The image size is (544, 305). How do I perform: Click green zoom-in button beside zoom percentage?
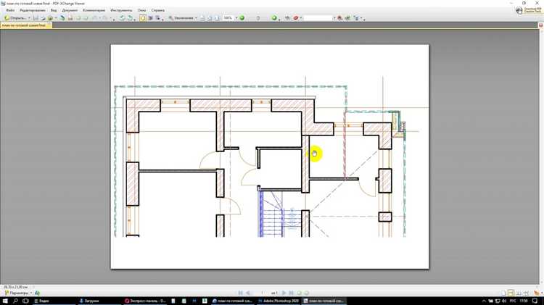(x=242, y=18)
